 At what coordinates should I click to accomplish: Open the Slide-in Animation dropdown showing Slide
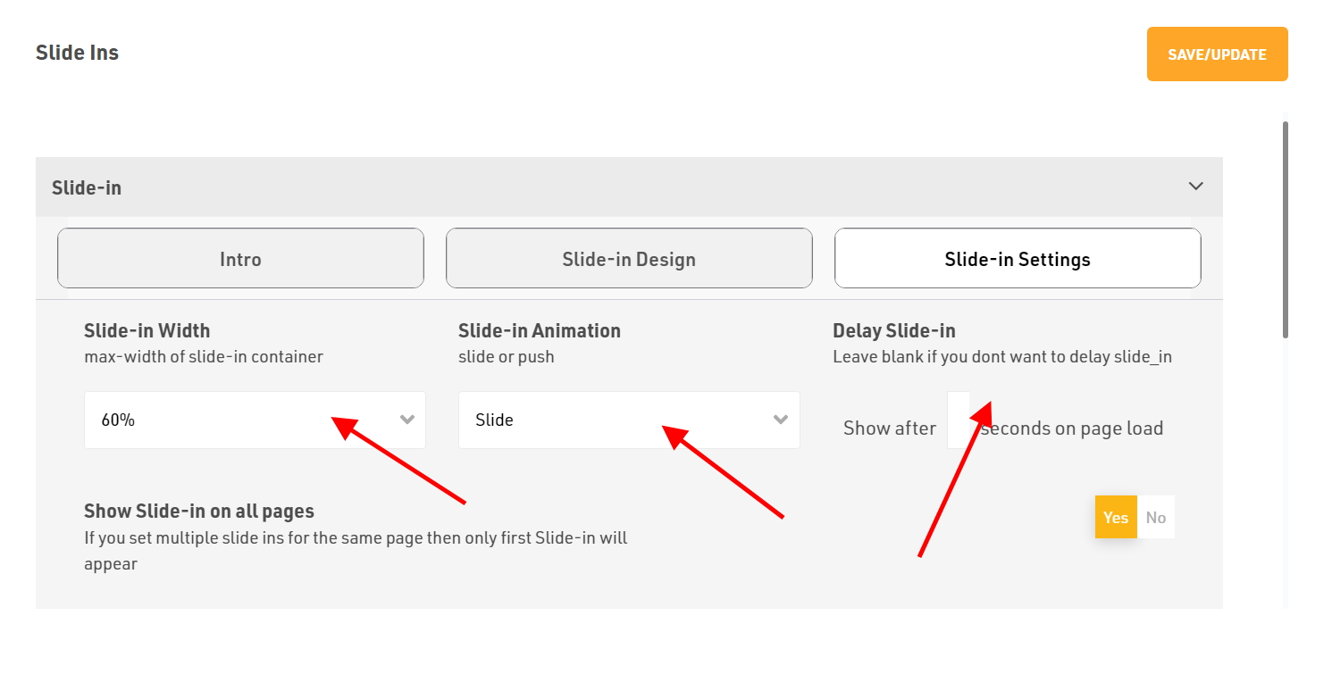616,420
